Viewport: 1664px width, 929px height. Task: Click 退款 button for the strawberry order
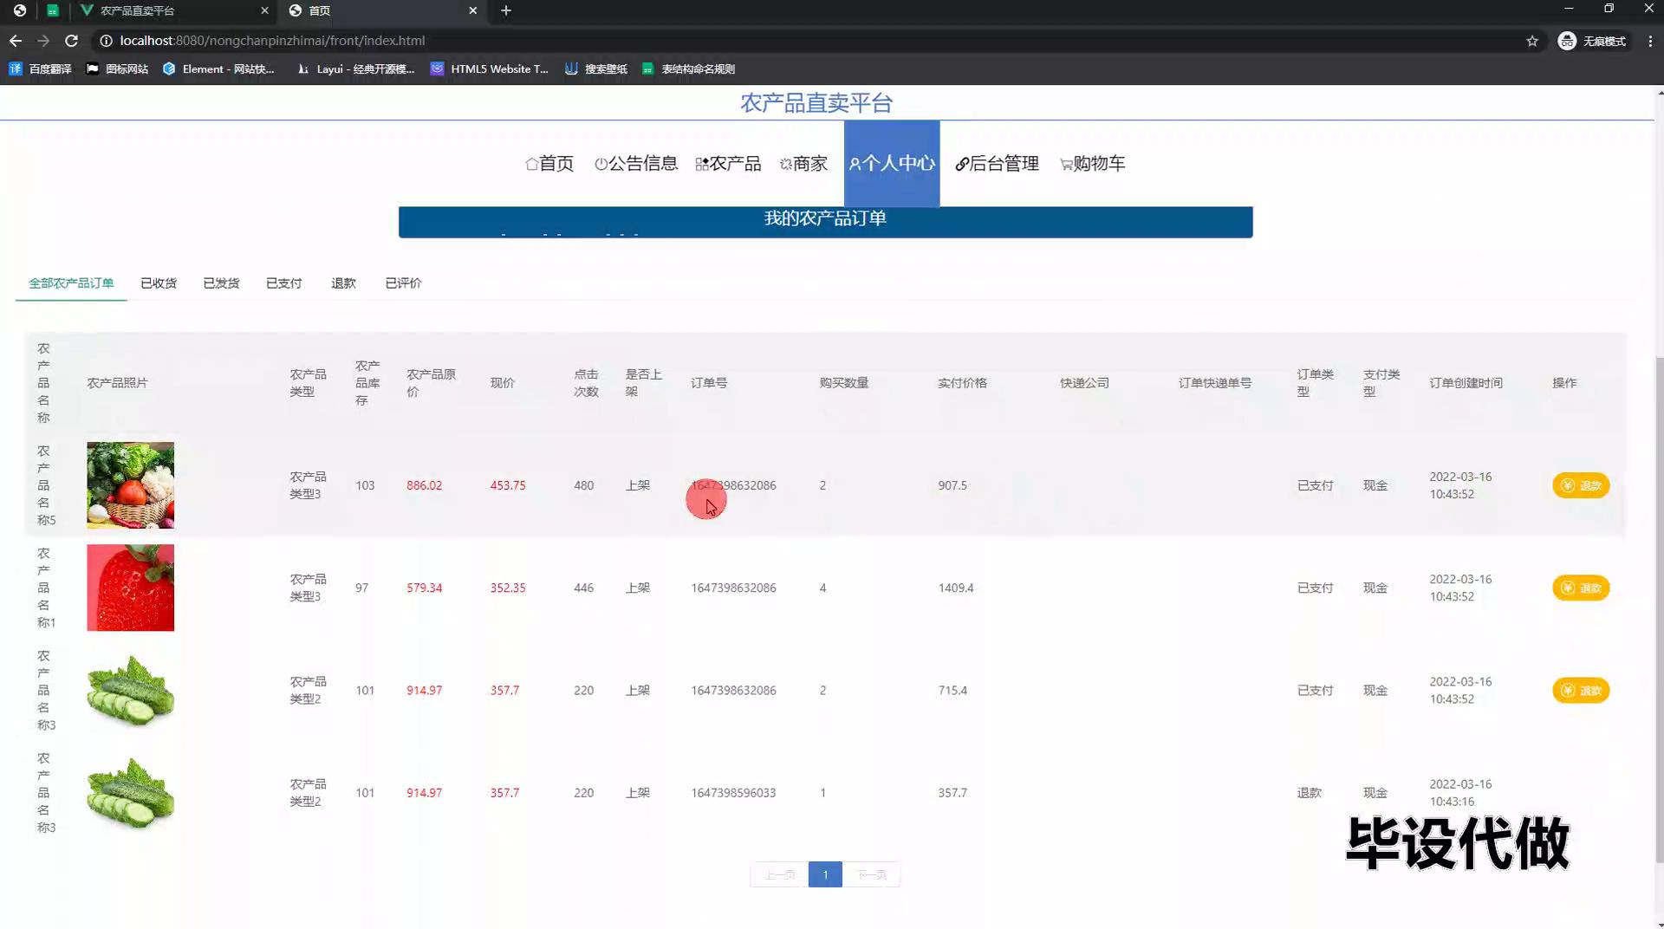1580,588
